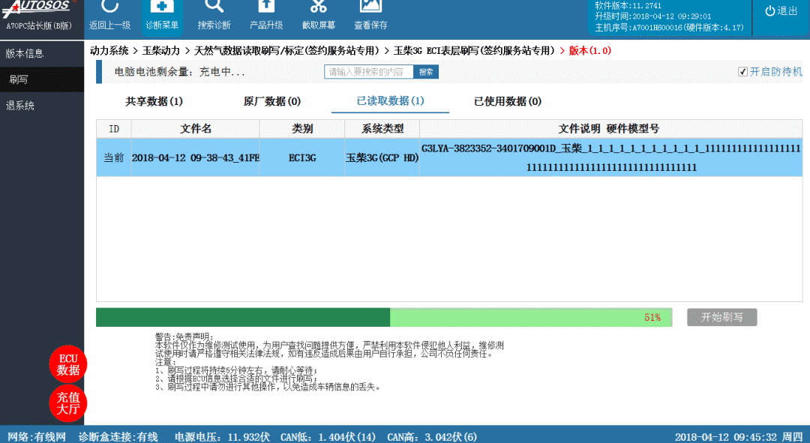Click the CAN低 1.404伏 status entry
The image size is (810, 443).
pos(328,437)
